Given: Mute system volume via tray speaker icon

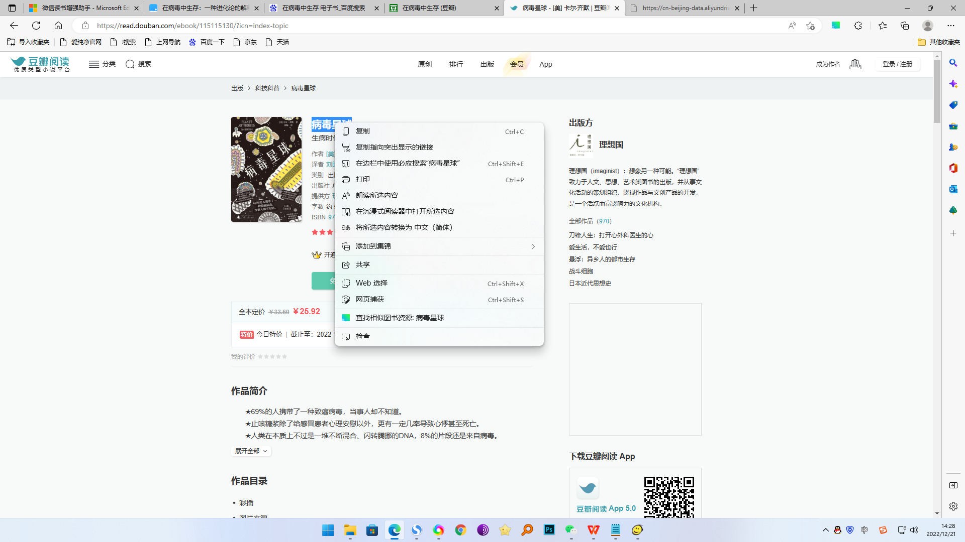Looking at the screenshot, I should pyautogui.click(x=915, y=530).
